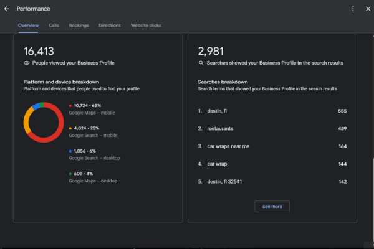Click the 'Searches breakdown' heading

tap(223, 82)
